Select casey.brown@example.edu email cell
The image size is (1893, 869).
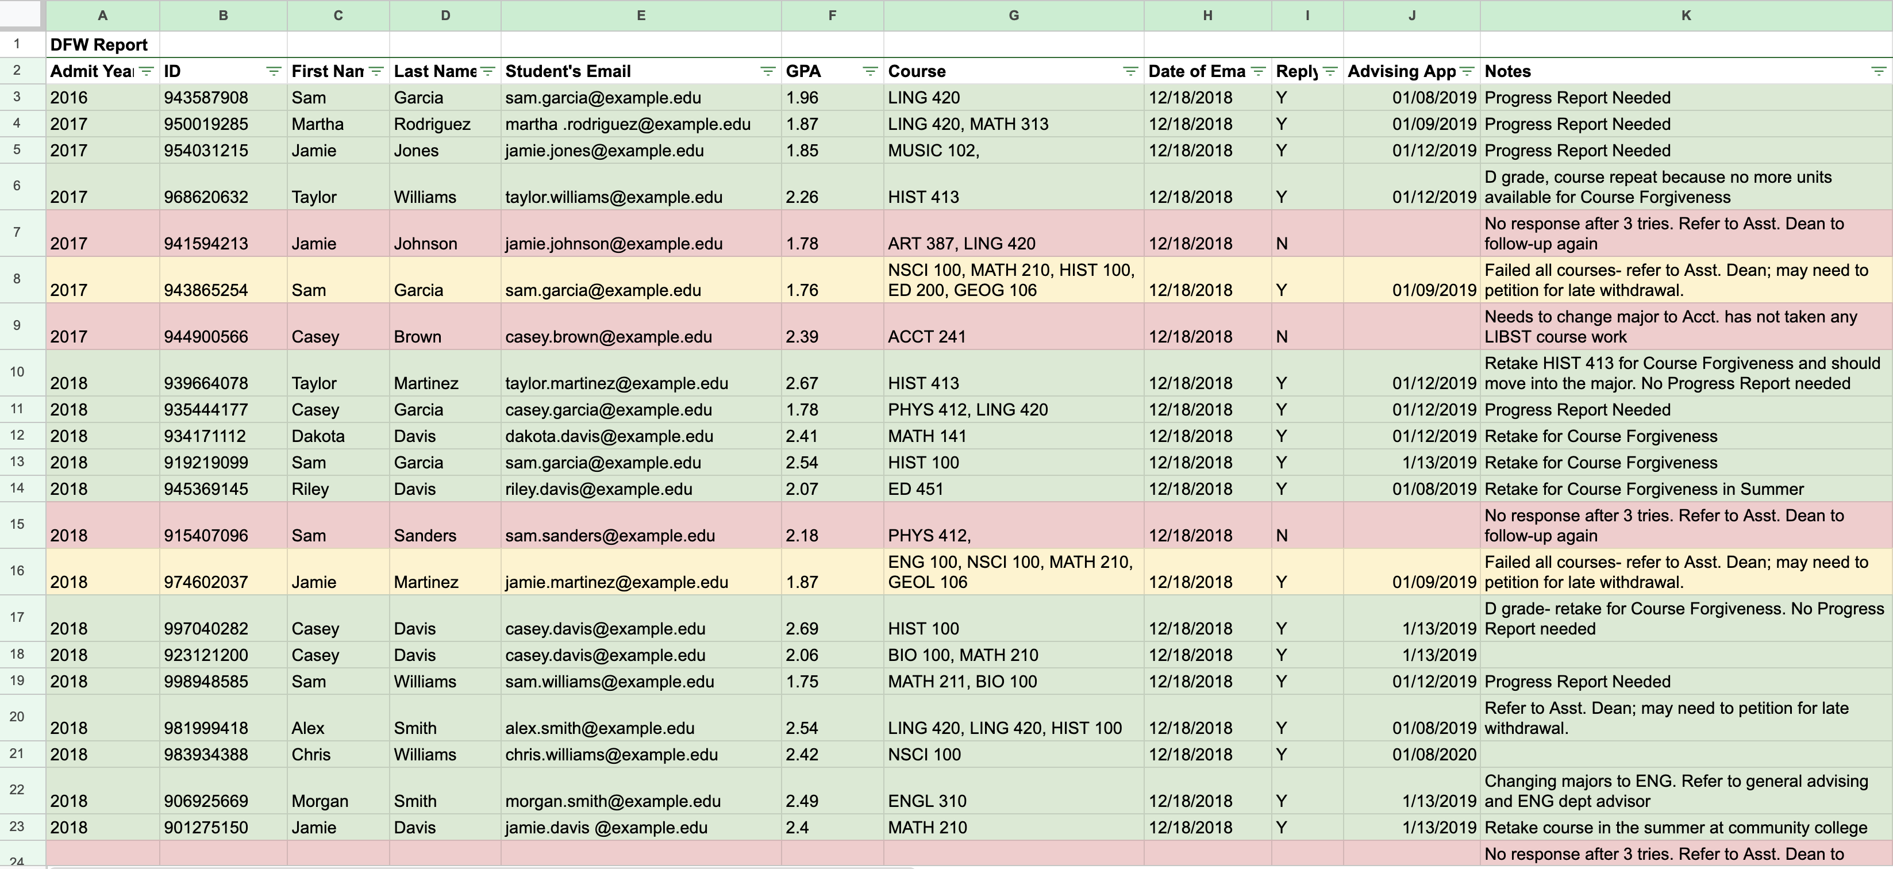click(641, 326)
